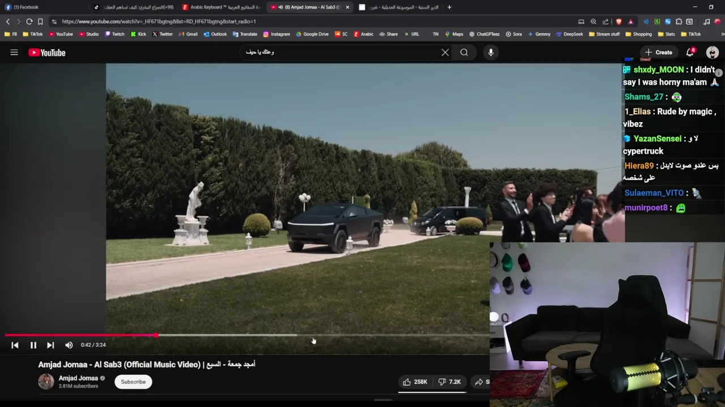Viewport: 725px width, 407px height.
Task: Open the Translate bookmark
Action: tap(245, 34)
